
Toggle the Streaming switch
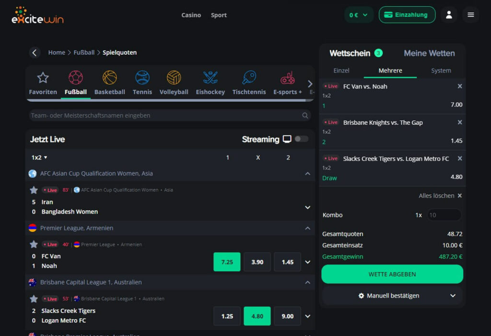[301, 139]
